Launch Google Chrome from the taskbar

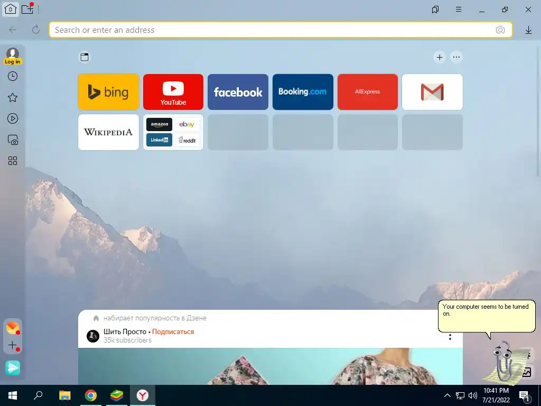coord(91,395)
